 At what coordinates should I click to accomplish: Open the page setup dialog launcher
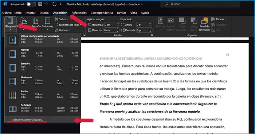click(x=84, y=35)
